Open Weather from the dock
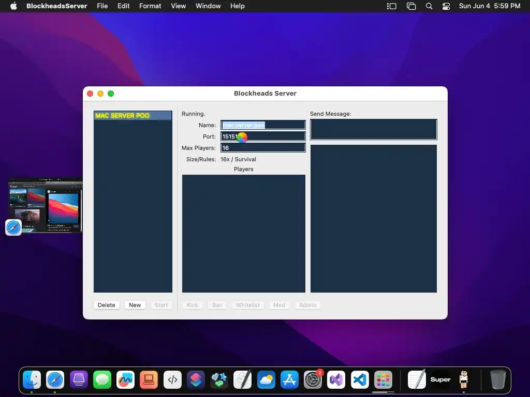530x397 pixels. (266, 380)
